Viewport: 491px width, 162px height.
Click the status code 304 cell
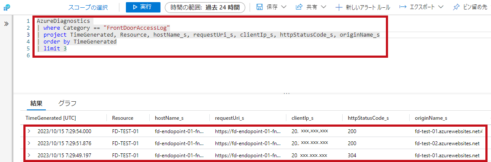click(352, 155)
